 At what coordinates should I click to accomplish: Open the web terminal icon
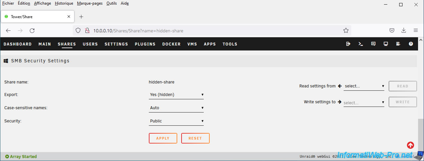pyautogui.click(x=361, y=44)
